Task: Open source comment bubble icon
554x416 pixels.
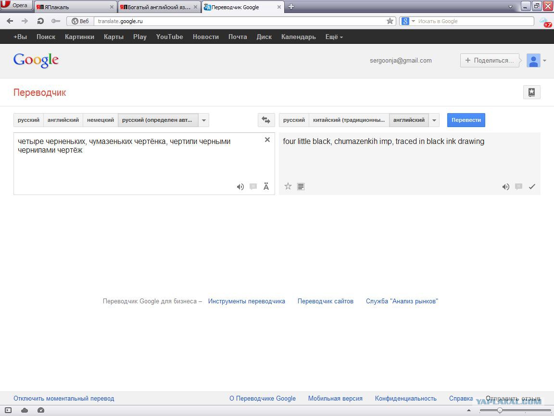Action: click(x=253, y=186)
